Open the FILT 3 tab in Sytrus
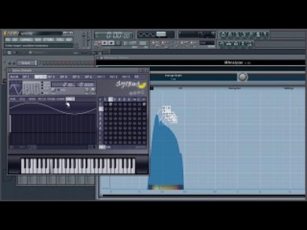 [x=126, y=77]
